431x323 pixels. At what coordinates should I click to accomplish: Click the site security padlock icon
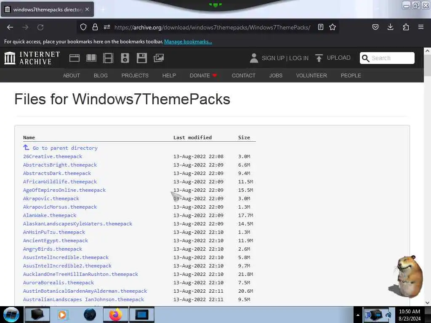tap(95, 27)
